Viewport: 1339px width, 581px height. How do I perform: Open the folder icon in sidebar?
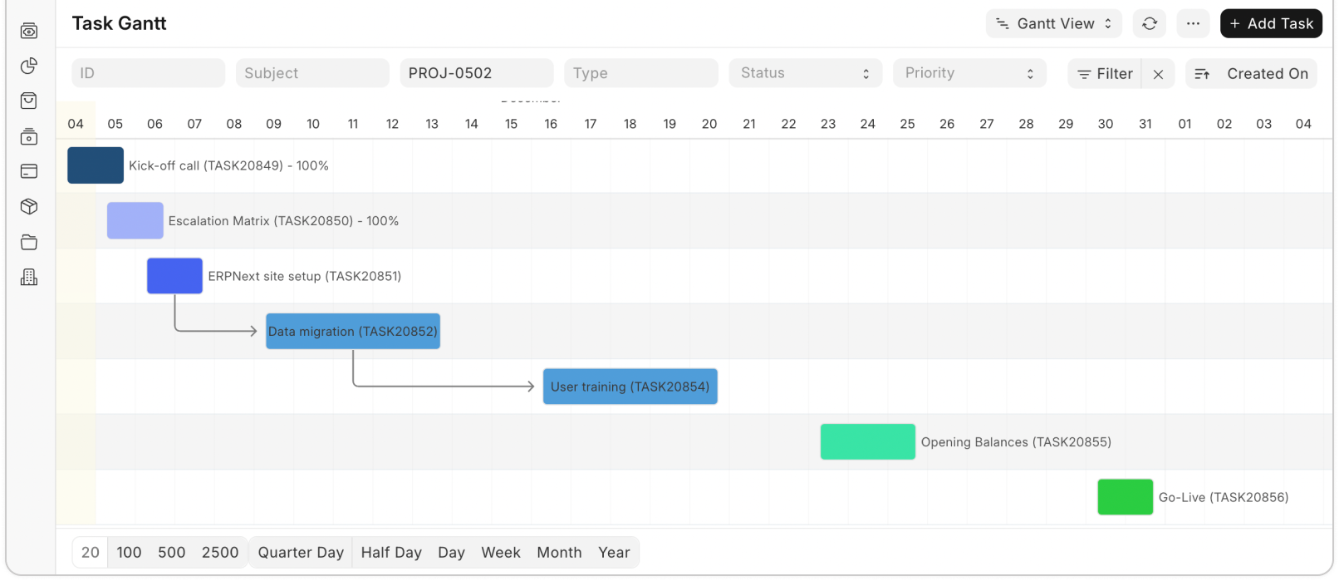coord(28,241)
